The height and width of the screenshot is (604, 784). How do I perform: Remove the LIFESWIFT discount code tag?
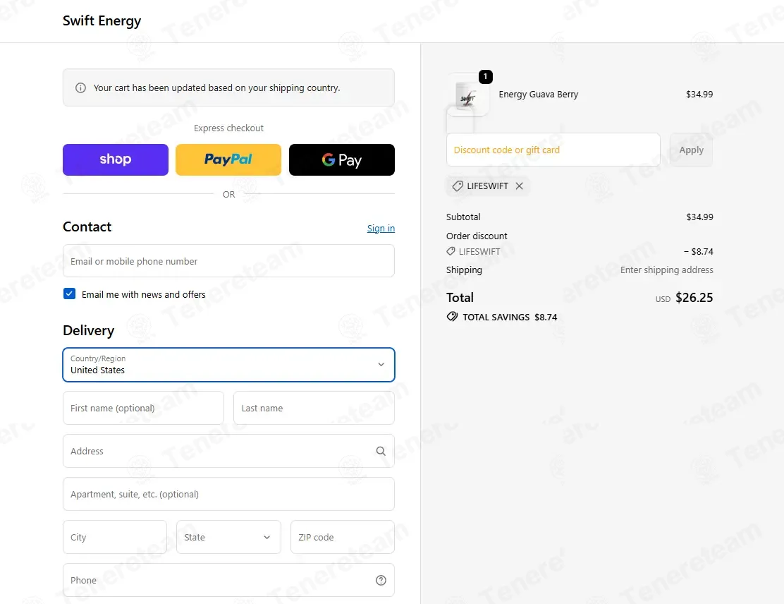pyautogui.click(x=520, y=186)
